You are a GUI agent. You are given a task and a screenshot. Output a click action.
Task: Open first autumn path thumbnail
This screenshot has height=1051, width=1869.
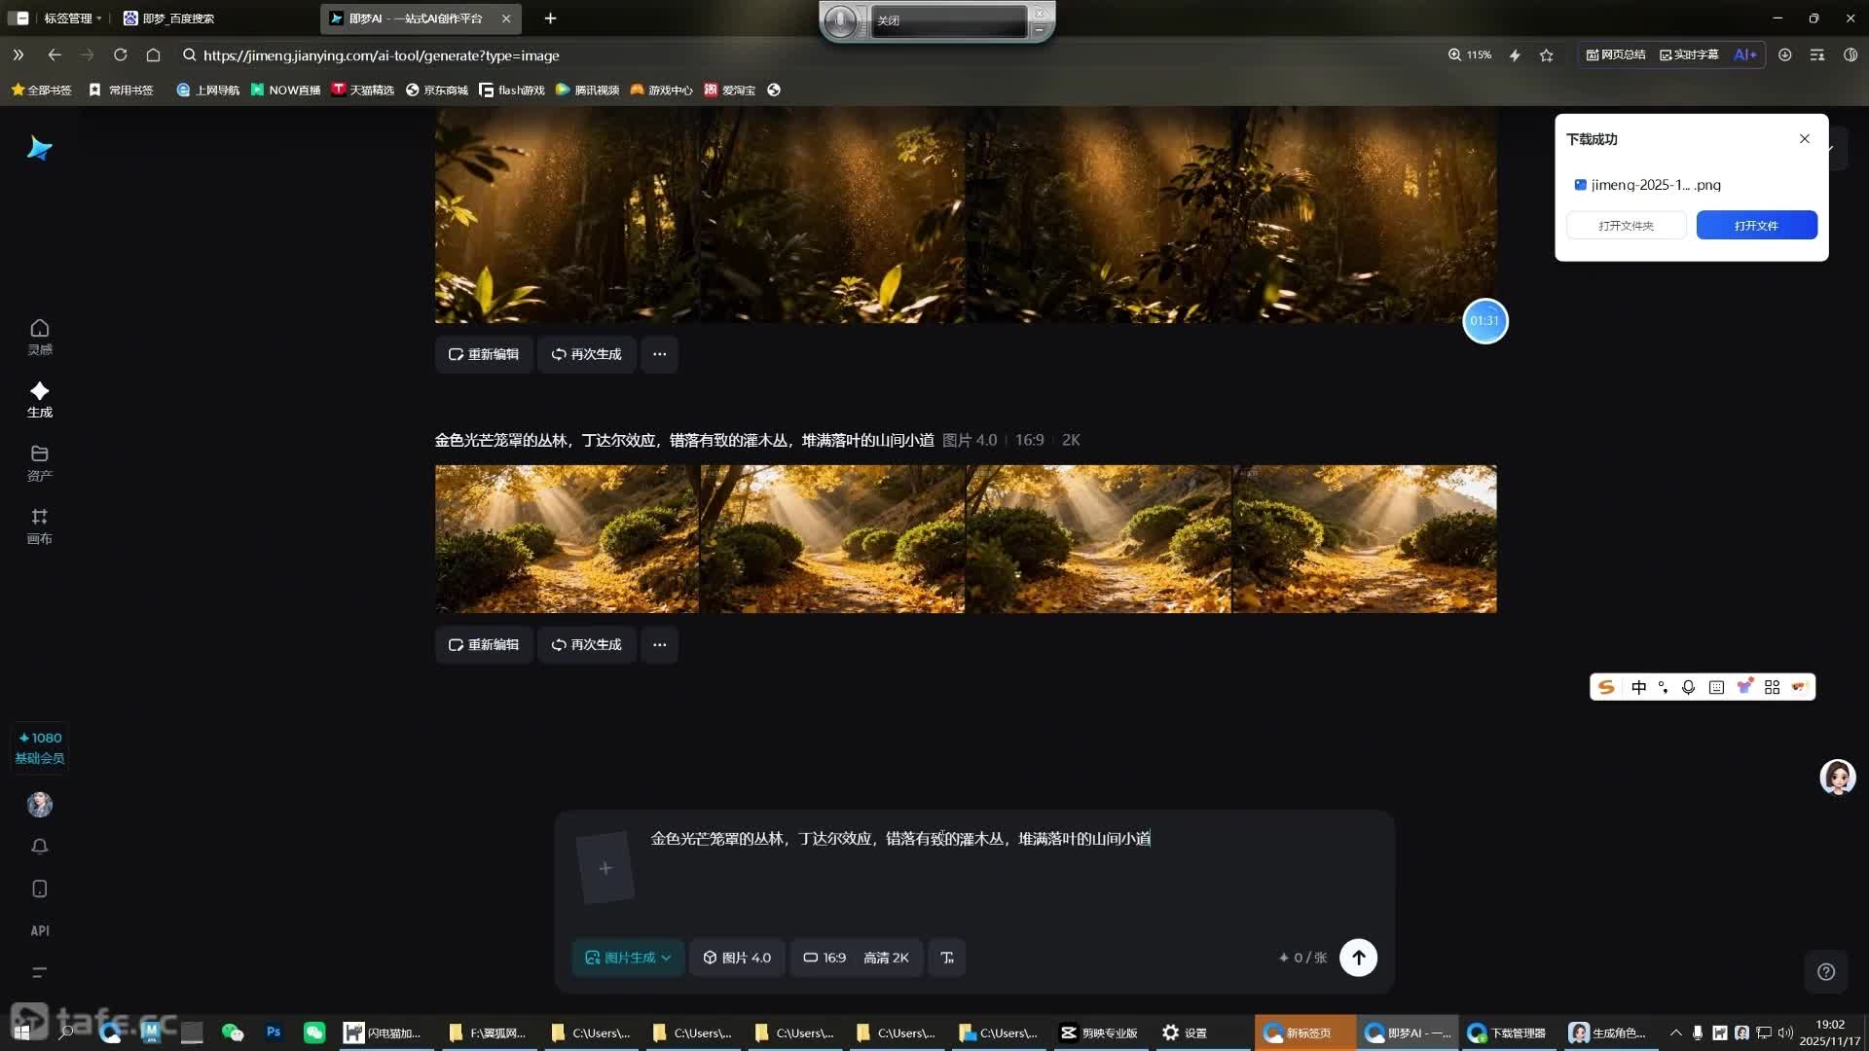point(567,538)
